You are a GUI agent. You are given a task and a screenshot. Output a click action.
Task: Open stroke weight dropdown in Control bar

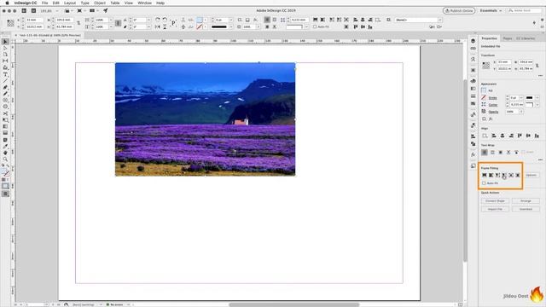pyautogui.click(x=231, y=20)
